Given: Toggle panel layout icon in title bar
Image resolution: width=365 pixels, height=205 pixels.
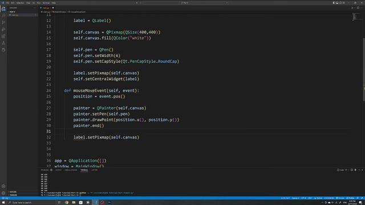Looking at the screenshot, I should coord(337,3).
